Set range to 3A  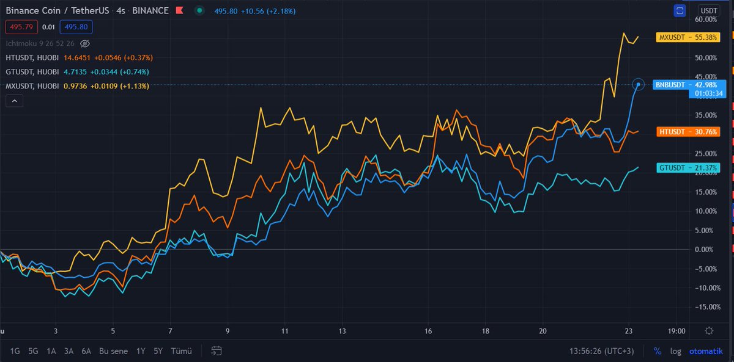(69, 351)
